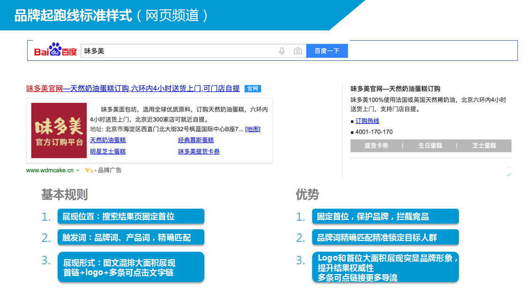This screenshot has height=298, width=532.
Task: Activate the microphone voice search icon
Action: (282, 51)
